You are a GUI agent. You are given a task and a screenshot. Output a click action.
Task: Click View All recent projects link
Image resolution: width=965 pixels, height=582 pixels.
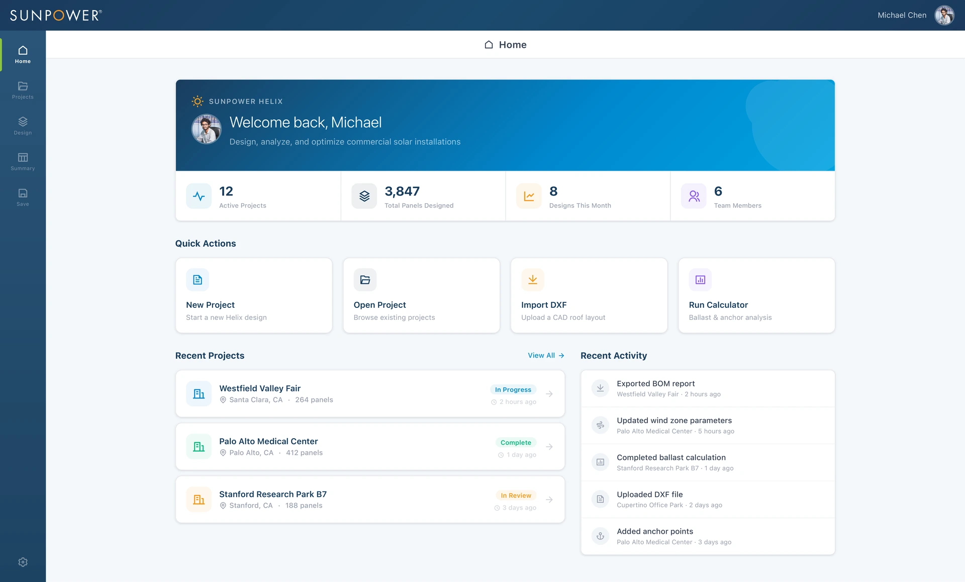click(x=546, y=356)
